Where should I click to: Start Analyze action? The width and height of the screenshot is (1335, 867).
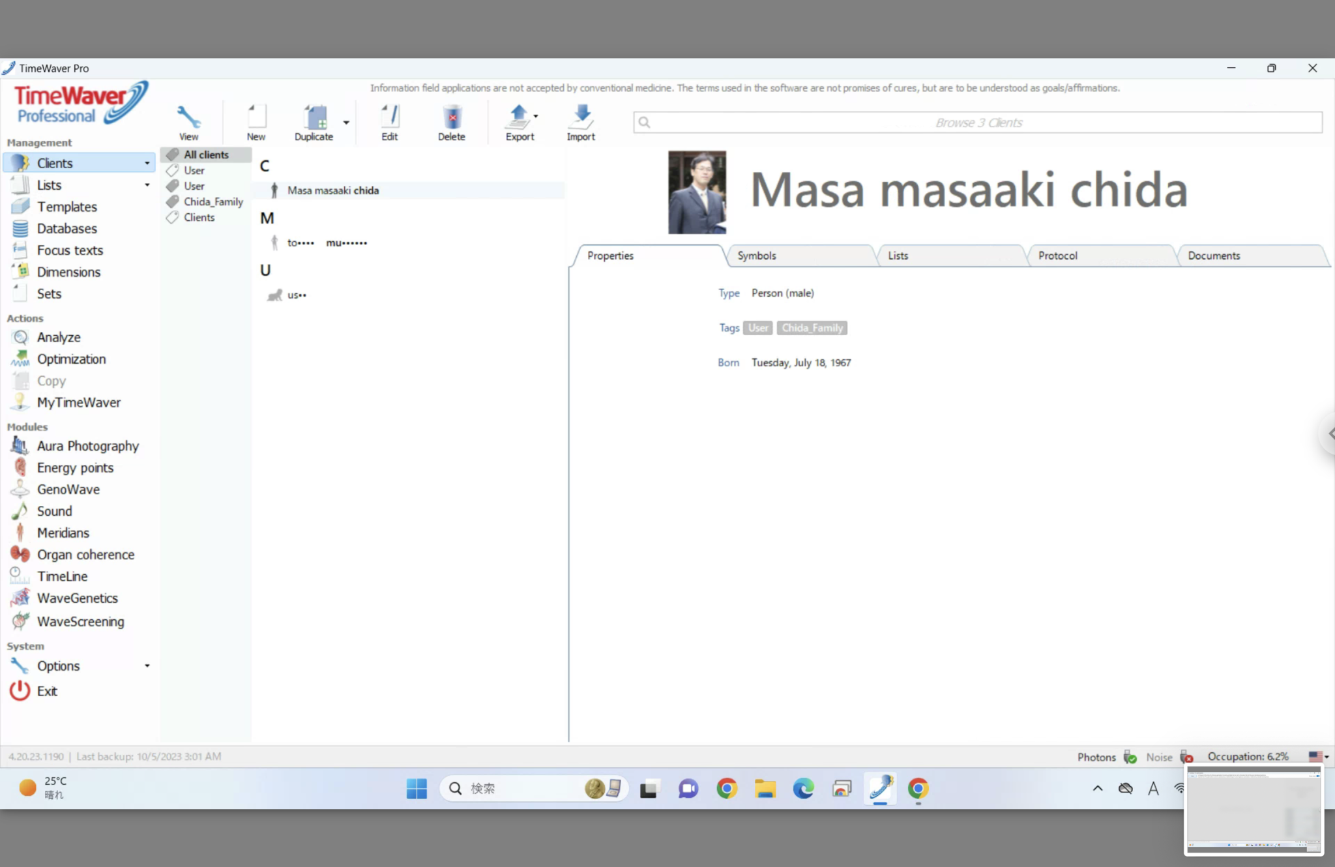(x=59, y=337)
